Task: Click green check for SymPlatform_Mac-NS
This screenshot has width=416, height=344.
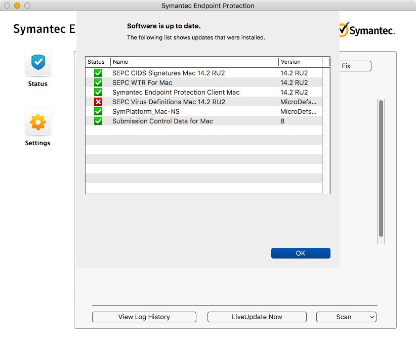Action: tap(98, 111)
